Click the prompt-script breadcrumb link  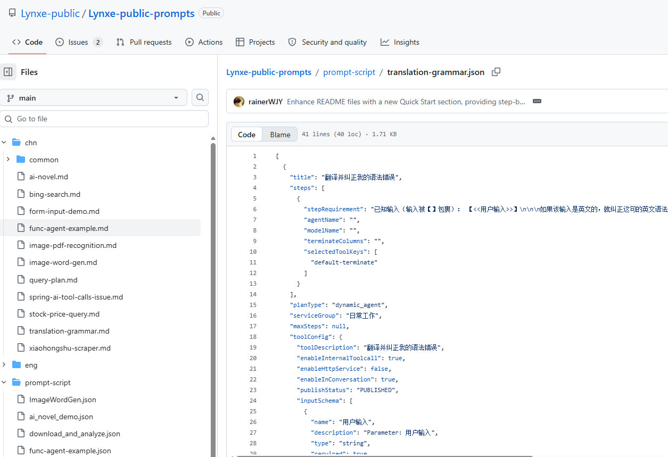tap(349, 72)
